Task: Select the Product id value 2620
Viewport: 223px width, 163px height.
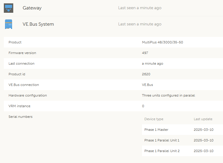Action: click(146, 74)
